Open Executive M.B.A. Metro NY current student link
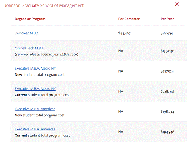This screenshot has height=143, width=187. point(35,89)
